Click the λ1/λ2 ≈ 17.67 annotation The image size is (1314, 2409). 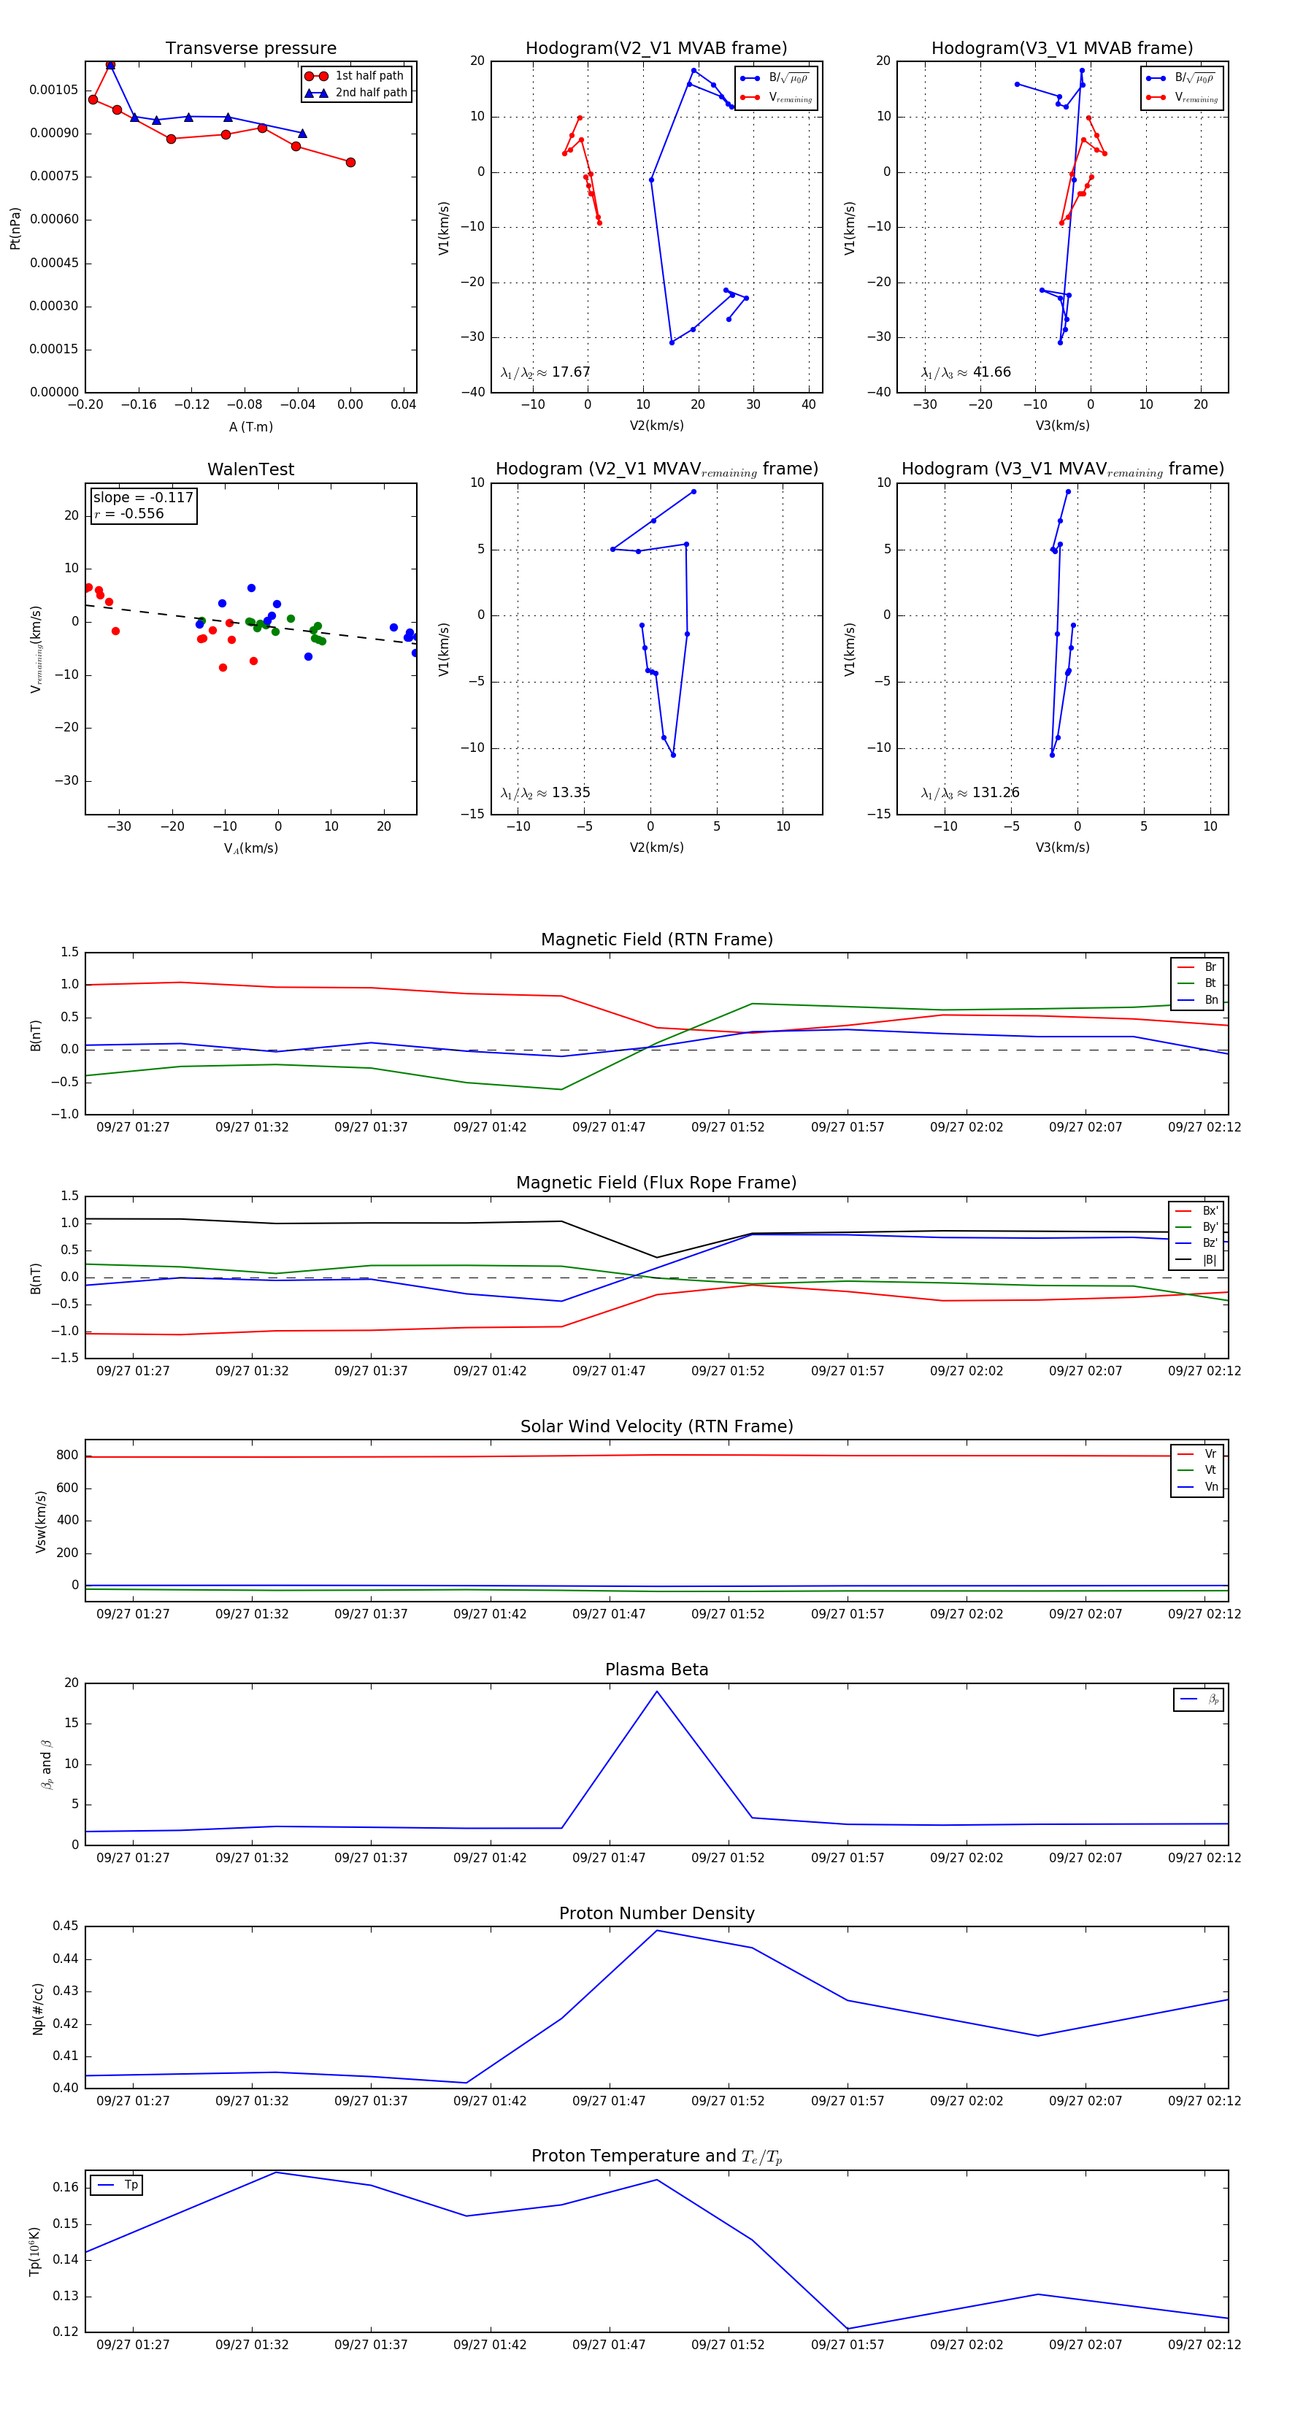(545, 372)
